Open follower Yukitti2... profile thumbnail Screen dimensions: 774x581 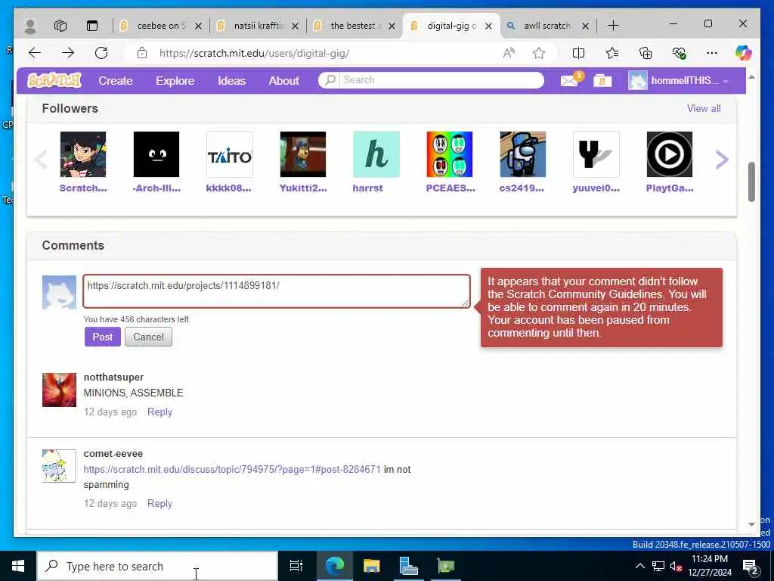coord(303,154)
